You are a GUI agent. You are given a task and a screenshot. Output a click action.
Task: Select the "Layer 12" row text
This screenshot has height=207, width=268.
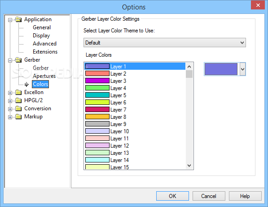click(x=119, y=146)
